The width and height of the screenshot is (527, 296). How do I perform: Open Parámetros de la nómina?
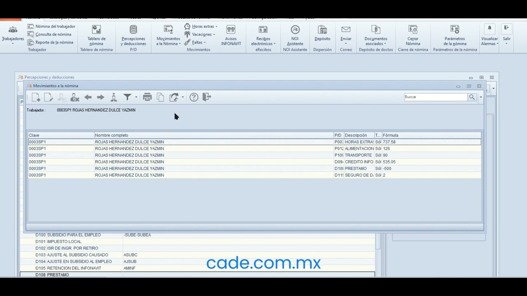tap(455, 35)
